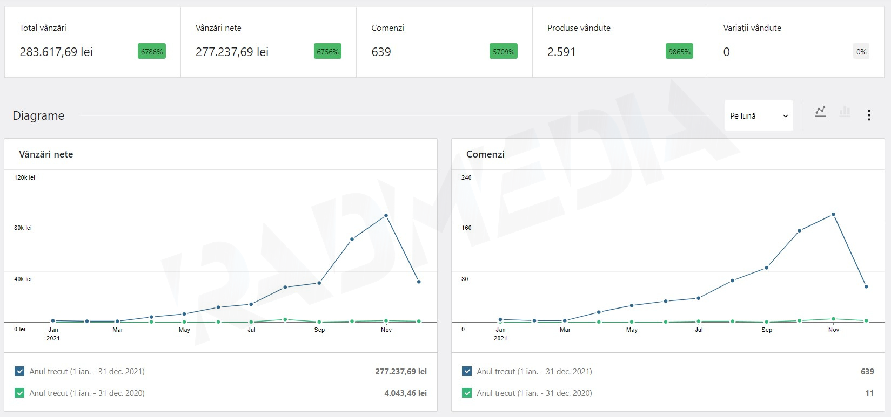This screenshot has height=417, width=891.
Task: Open the Vânzări nete summary card at top
Action: click(269, 42)
